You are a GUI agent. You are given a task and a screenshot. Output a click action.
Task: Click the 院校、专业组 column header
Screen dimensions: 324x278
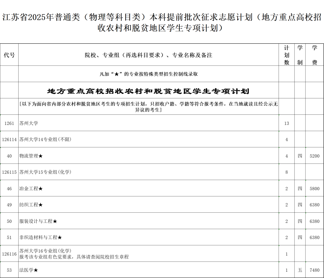coord(148,55)
